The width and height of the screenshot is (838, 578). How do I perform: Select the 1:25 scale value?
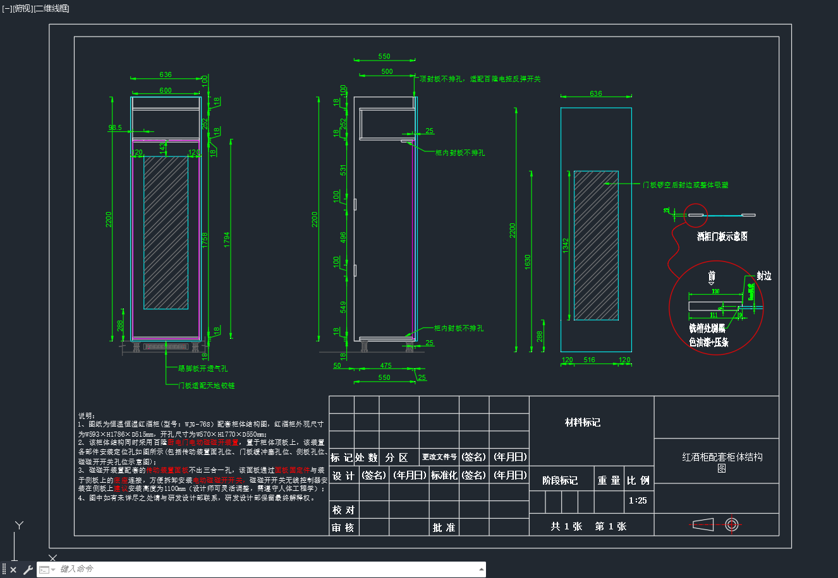pyautogui.click(x=638, y=500)
